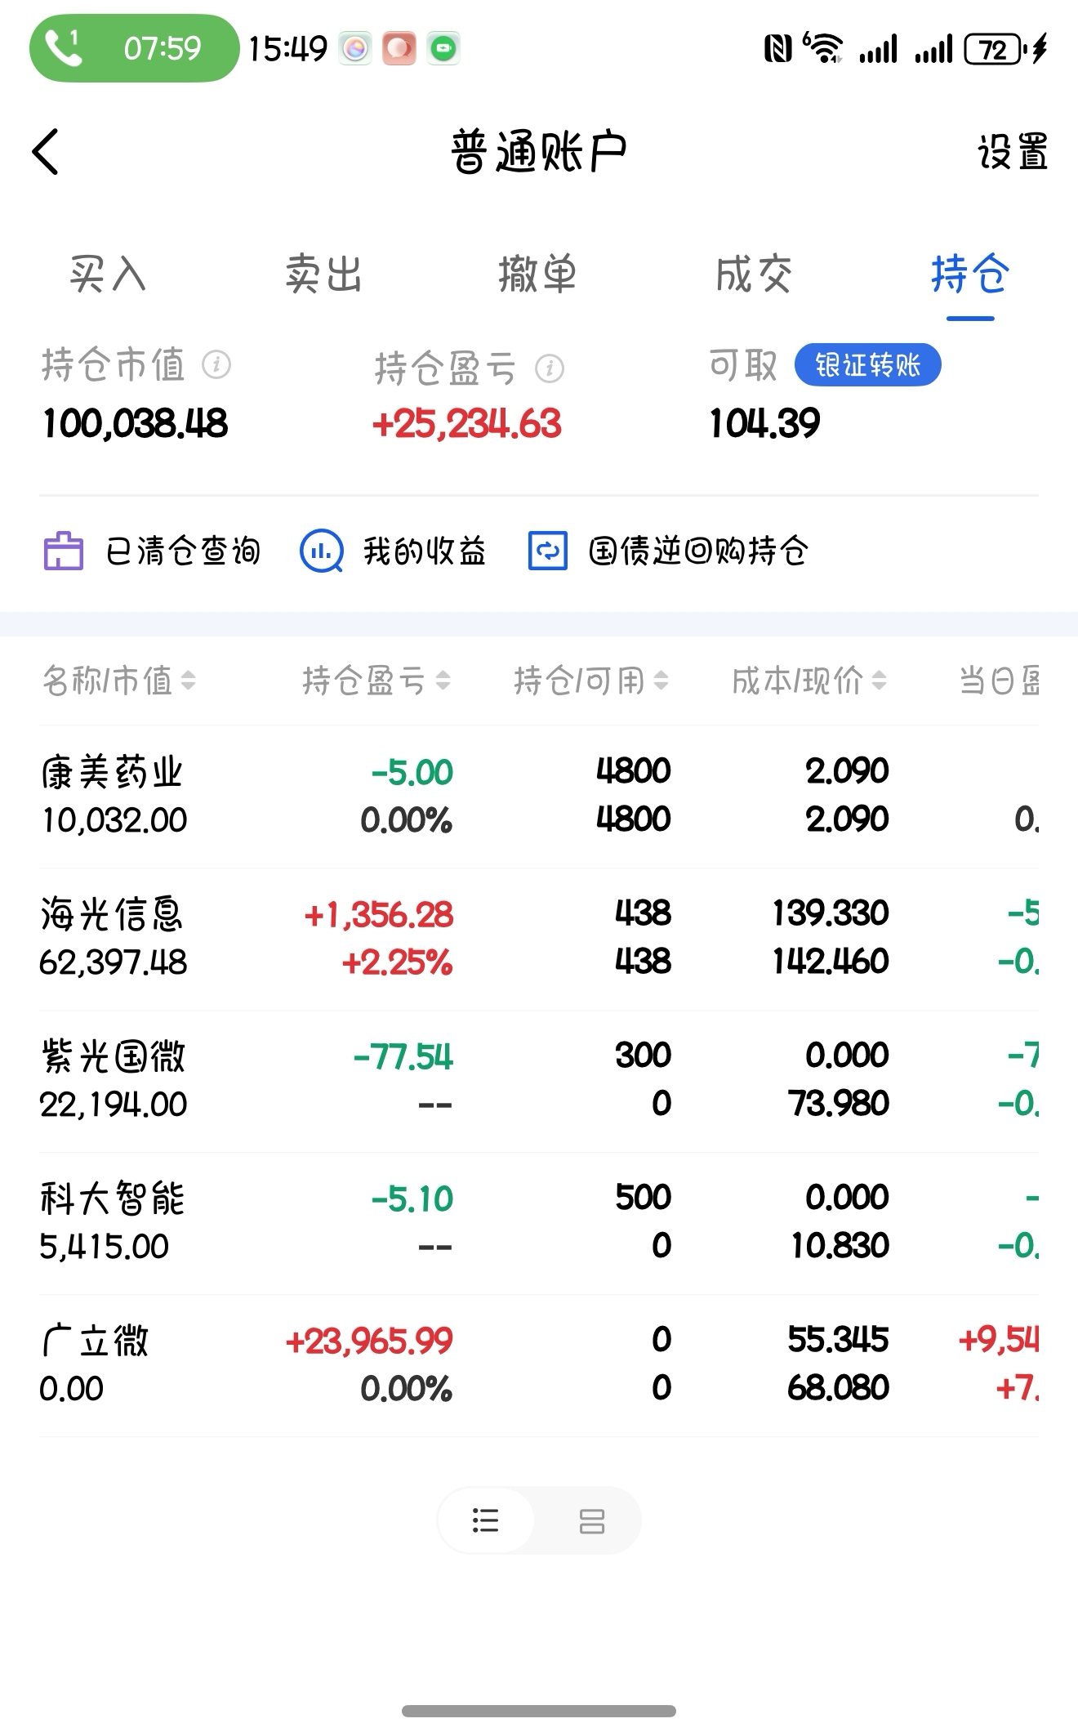
Task: Tap the back arrow icon
Action: [x=46, y=152]
